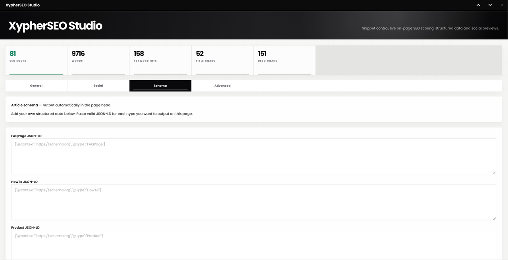Focus the HowTo JSON-LD text area
This screenshot has height=260, width=508.
(254, 202)
